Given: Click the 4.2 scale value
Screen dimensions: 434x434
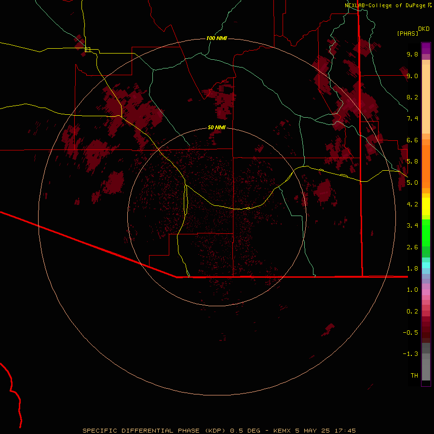Looking at the screenshot, I should 412,204.
